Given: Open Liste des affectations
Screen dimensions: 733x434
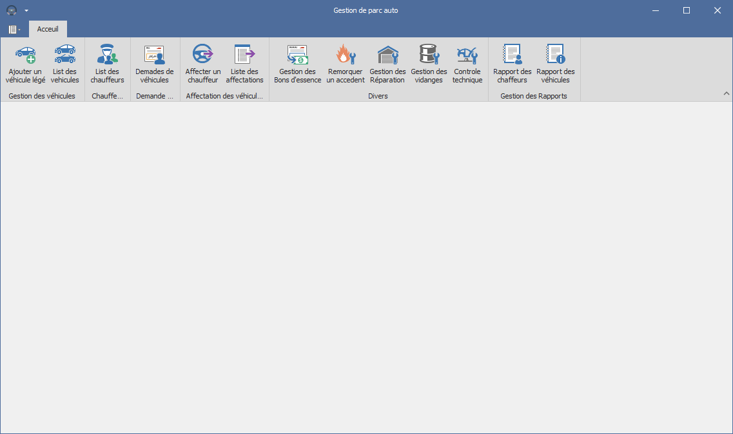Looking at the screenshot, I should click(x=244, y=64).
